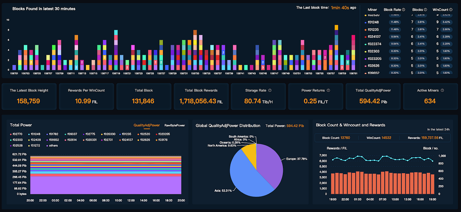Switch to the RawBytePower tab
Image resolution: width=461 pixels, height=212 pixels.
(x=175, y=125)
